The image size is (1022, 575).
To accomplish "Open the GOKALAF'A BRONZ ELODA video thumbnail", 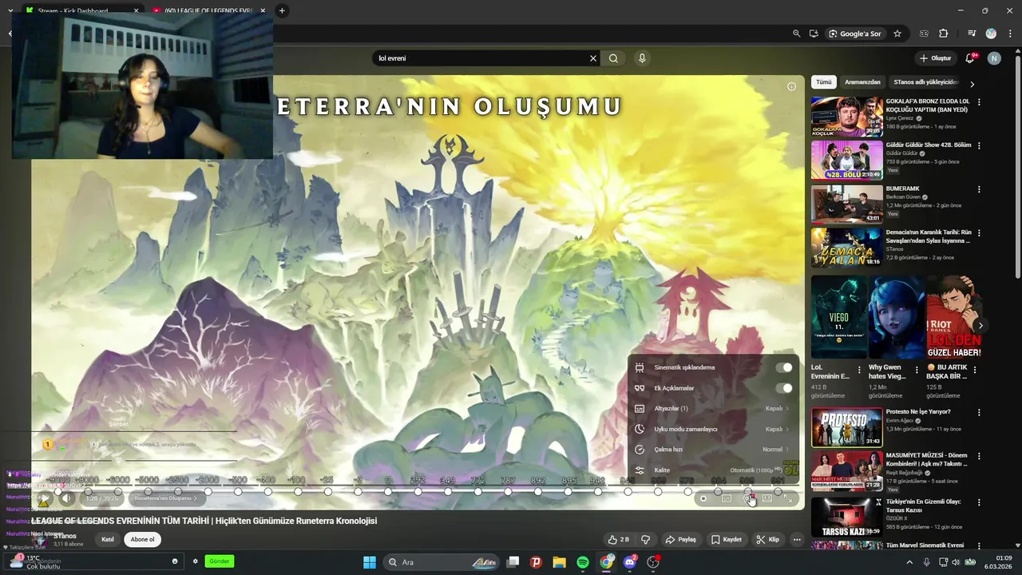I will point(847,117).
